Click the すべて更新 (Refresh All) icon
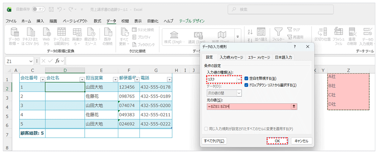Image resolution: width=378 pixels, height=156 pixels. pos(124,32)
